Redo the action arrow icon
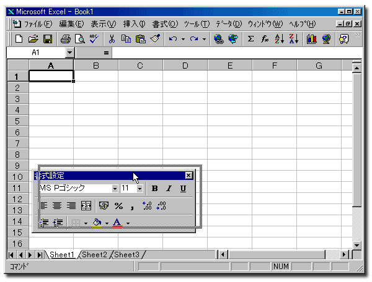This screenshot has height=282, width=372. point(194,39)
